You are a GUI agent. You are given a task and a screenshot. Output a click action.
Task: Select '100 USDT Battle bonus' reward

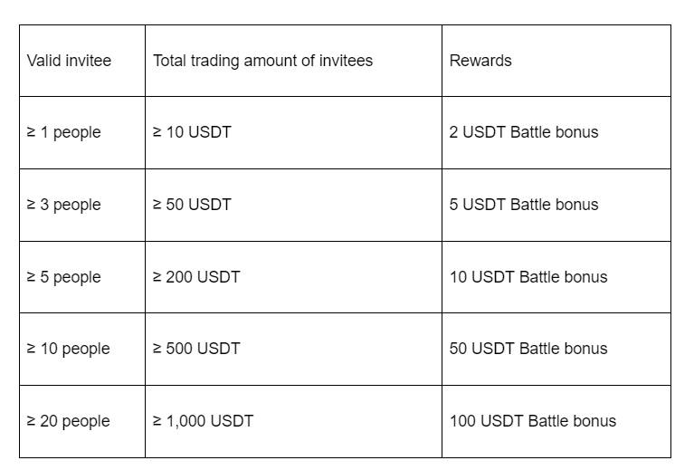533,421
